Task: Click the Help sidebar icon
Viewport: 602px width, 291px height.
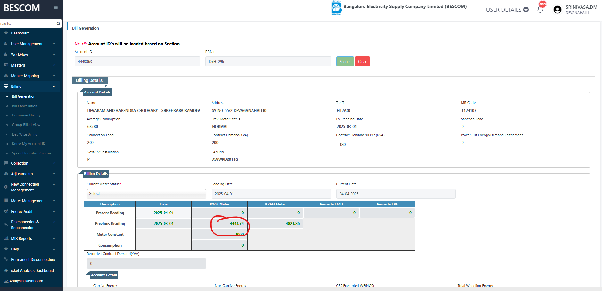Action: (6, 249)
